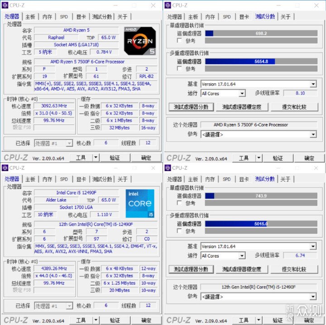326x325 pixels.
Task: Click the CPU-Z title icon in the Ryzen processor window
Action: pos(5,5)
